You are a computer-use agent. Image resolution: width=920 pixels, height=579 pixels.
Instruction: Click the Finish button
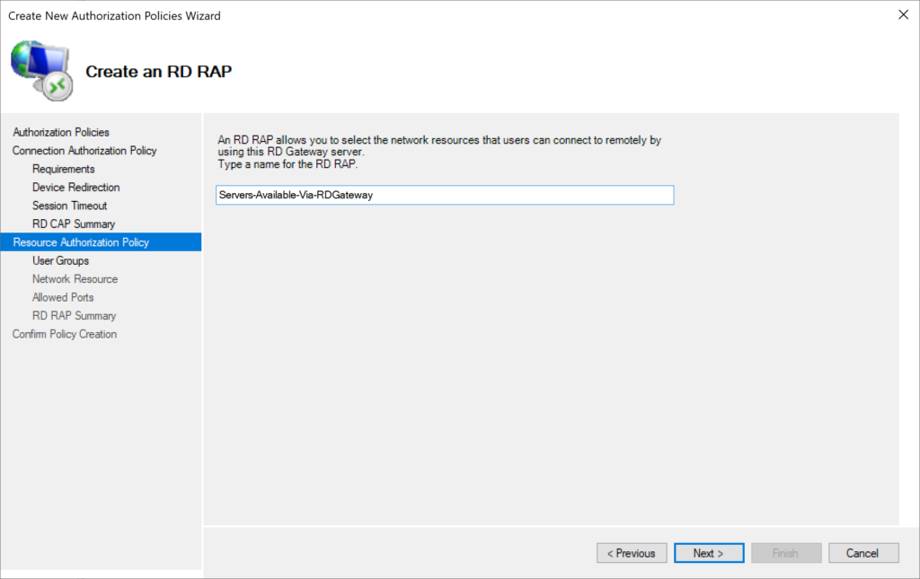pyautogui.click(x=786, y=553)
